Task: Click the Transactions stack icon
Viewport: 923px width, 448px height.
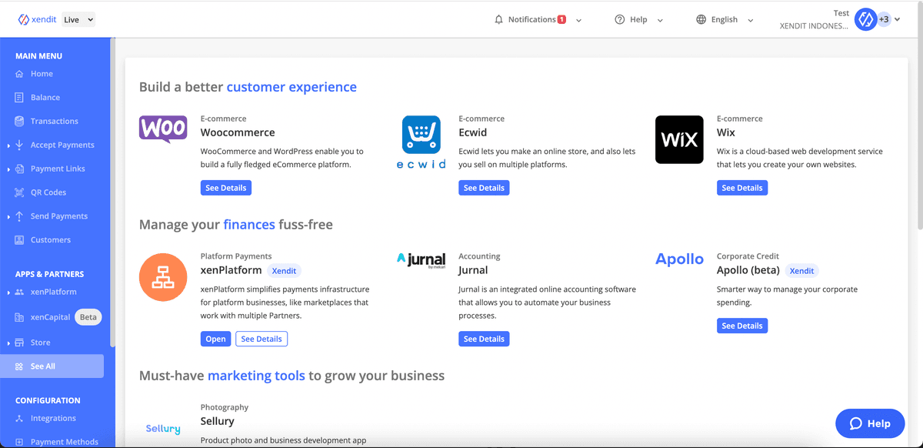Action: tap(19, 122)
